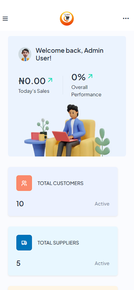This screenshot has height=290, width=134.
Task: Click the 0% overall performance value
Action: [x=79, y=77]
